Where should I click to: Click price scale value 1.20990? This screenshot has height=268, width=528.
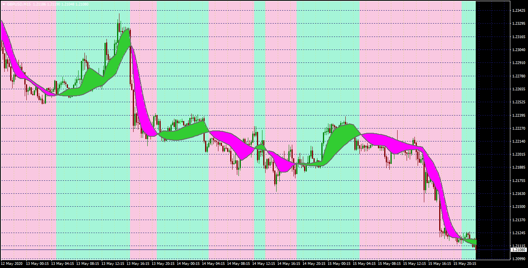coord(519,259)
